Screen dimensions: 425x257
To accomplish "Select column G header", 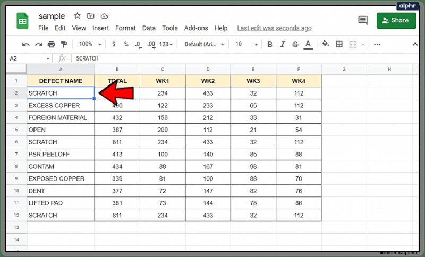I will [344, 70].
